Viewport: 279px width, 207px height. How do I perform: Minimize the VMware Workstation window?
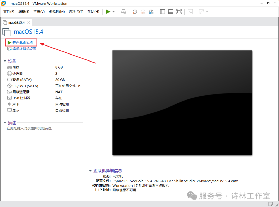(261, 3)
